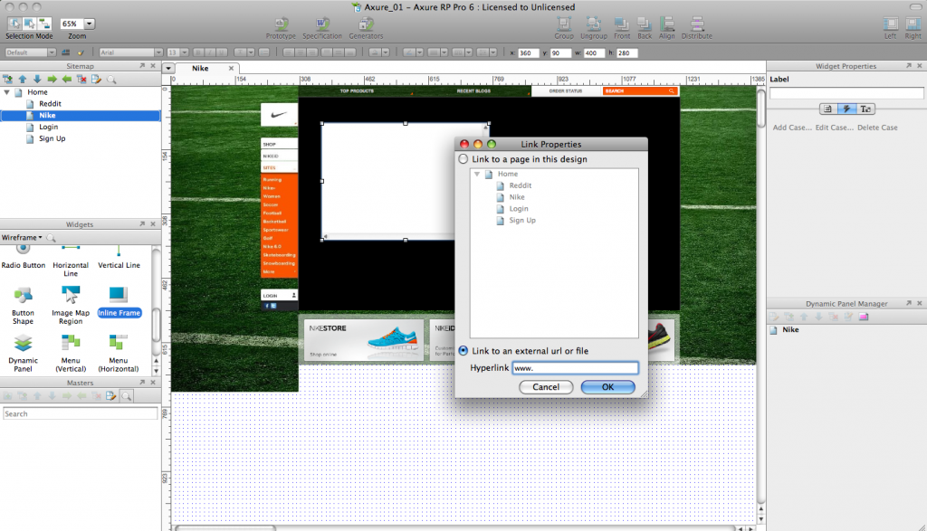Move page up in Sitemap
Image resolution: width=927 pixels, height=531 pixels.
(x=23, y=79)
